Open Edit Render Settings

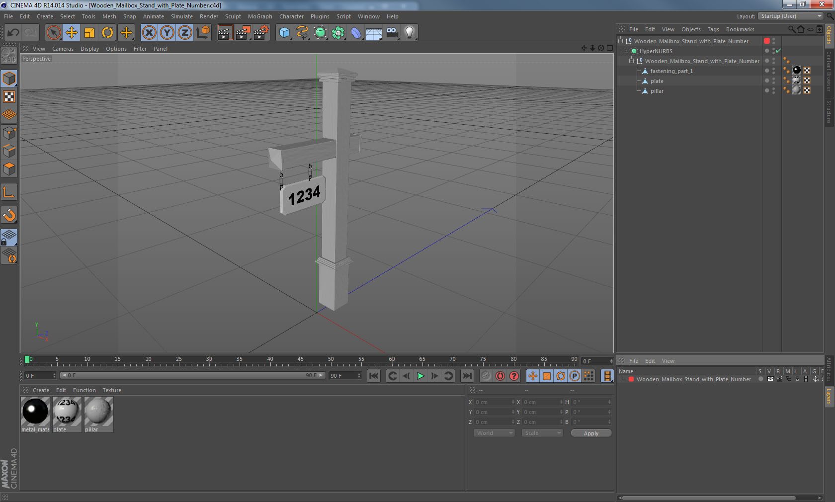click(x=261, y=33)
